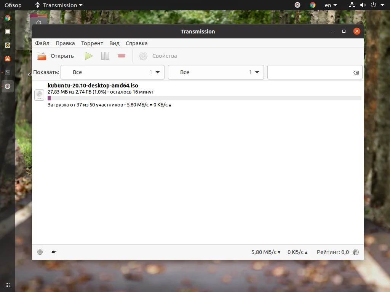Open the Открыть folder icon in toolbar

[41, 56]
